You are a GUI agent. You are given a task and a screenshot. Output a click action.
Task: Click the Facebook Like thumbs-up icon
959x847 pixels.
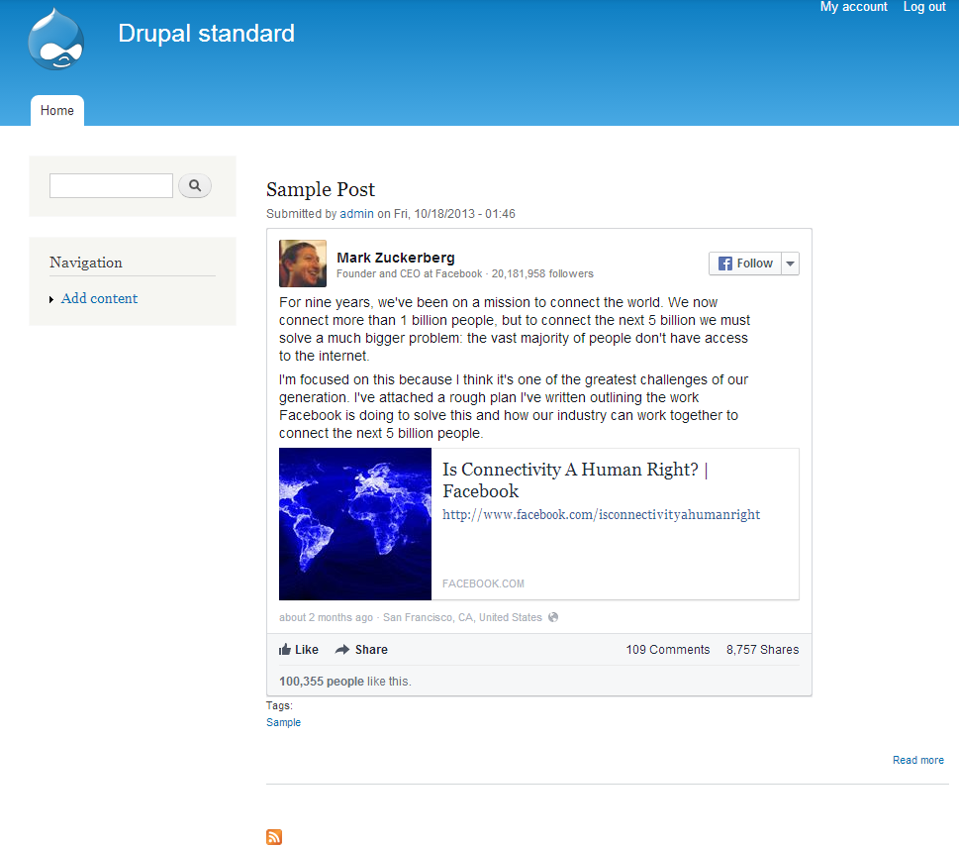click(284, 649)
